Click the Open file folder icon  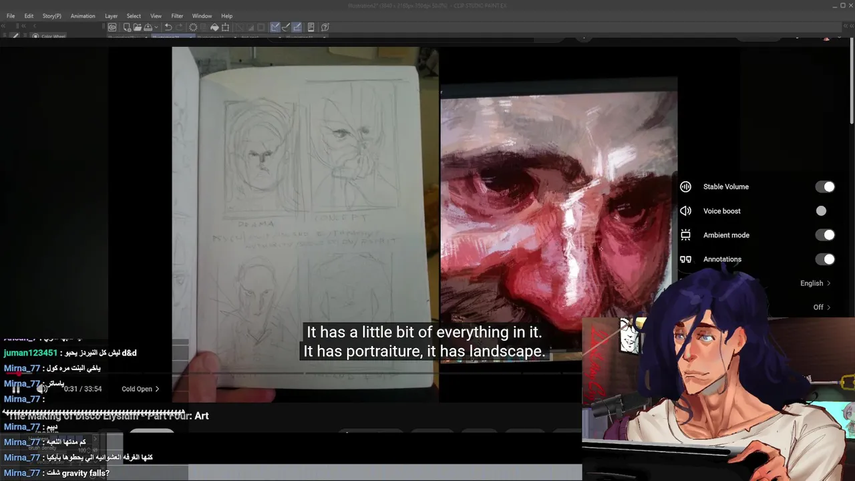click(x=137, y=27)
